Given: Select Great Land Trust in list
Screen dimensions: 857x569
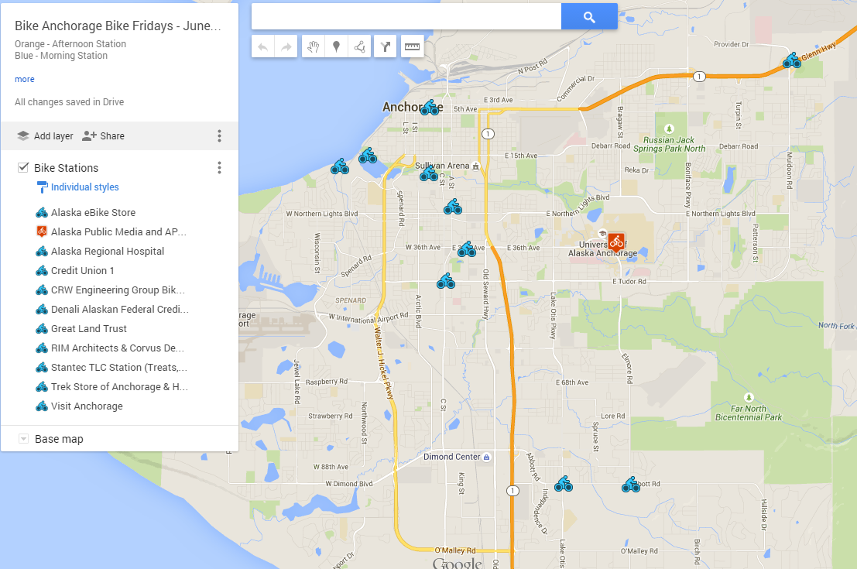Looking at the screenshot, I should pyautogui.click(x=88, y=328).
